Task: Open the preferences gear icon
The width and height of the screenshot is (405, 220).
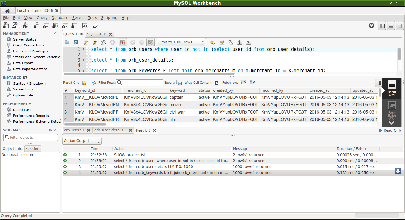Action: tap(371, 26)
